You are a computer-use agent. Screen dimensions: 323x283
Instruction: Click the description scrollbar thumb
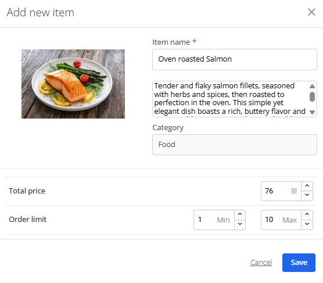tap(313, 96)
